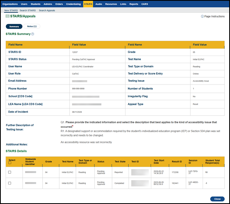230x204 pixels.
Task: Open the Users menu
Action: click(x=24, y=4)
